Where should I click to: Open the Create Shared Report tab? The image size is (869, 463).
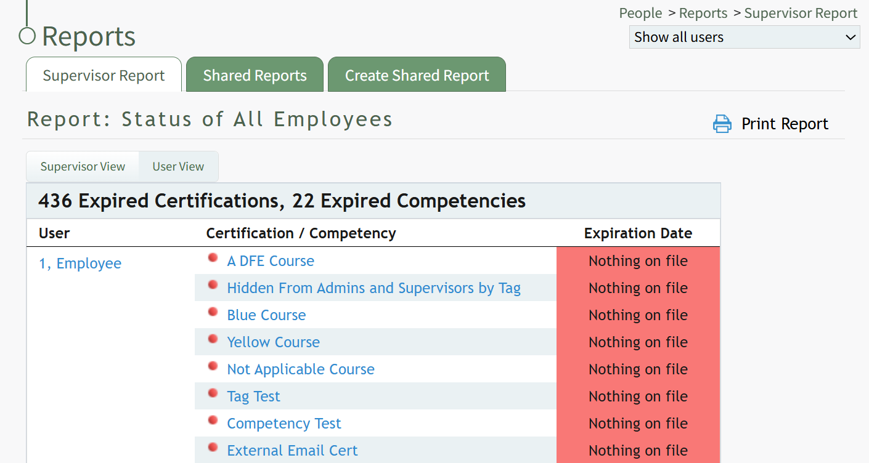pos(417,76)
